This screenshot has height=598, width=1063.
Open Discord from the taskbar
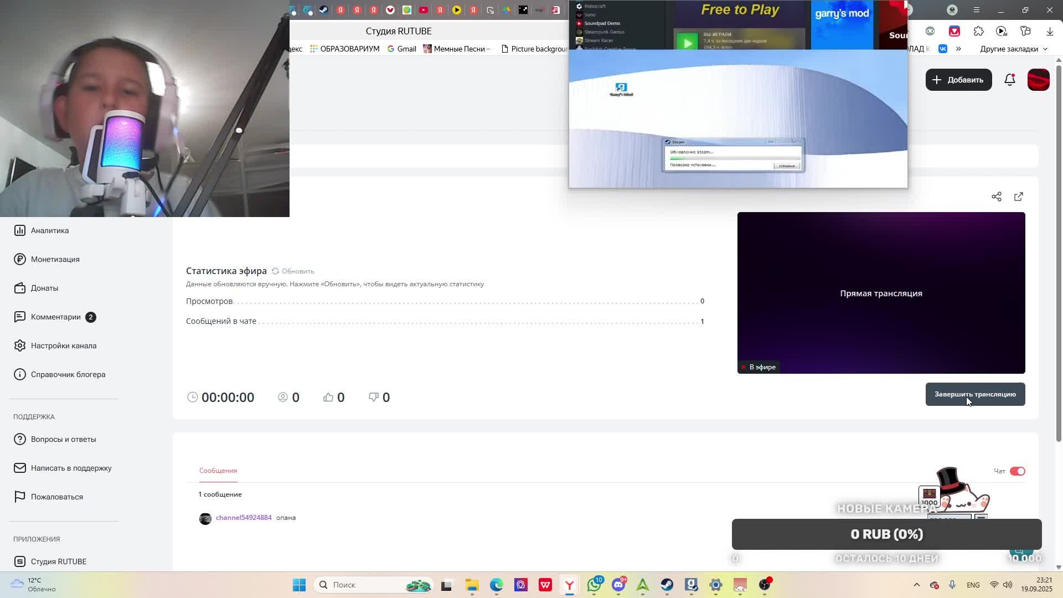point(618,585)
